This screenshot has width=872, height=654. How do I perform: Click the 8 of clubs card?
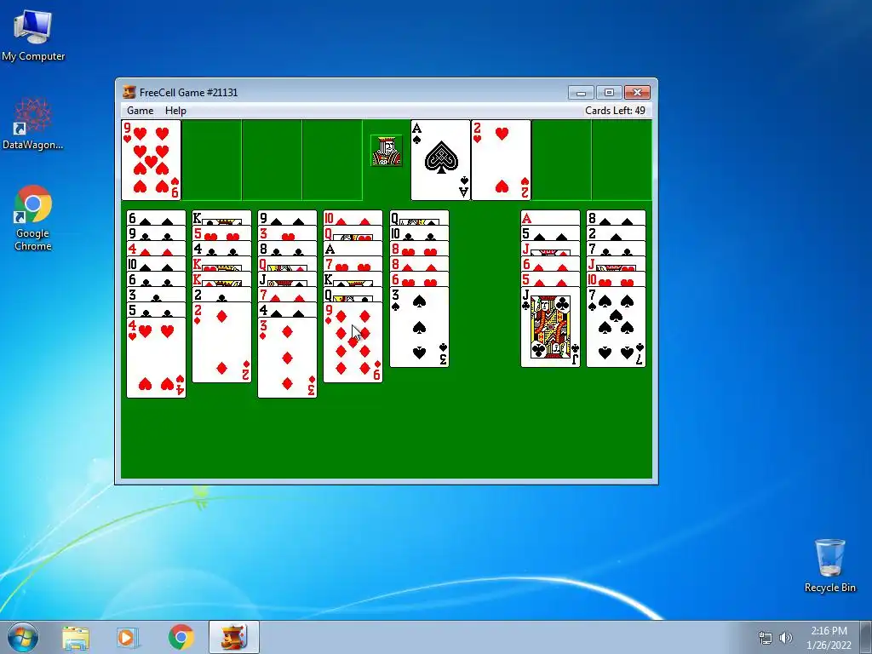pos(288,249)
